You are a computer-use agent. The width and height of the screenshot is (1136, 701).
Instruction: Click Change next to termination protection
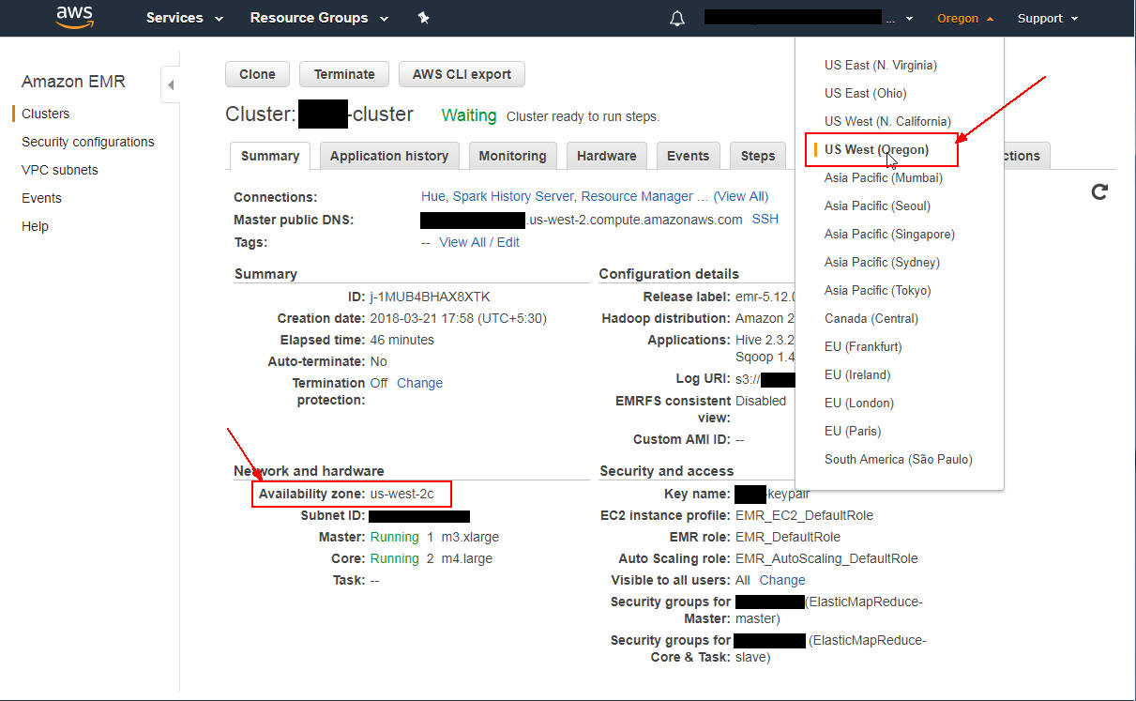coord(419,382)
